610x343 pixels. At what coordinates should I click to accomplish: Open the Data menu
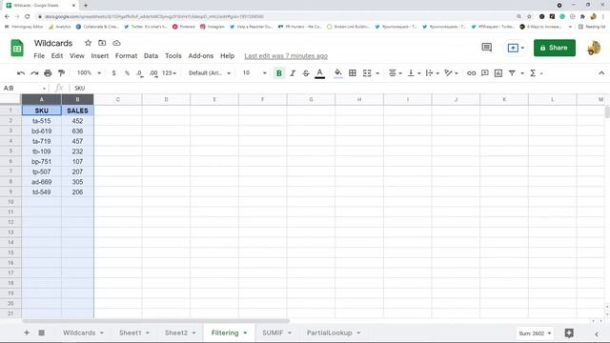[x=151, y=56]
